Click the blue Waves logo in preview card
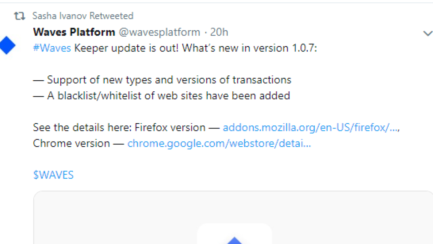This screenshot has height=244, width=433. pyautogui.click(x=234, y=240)
